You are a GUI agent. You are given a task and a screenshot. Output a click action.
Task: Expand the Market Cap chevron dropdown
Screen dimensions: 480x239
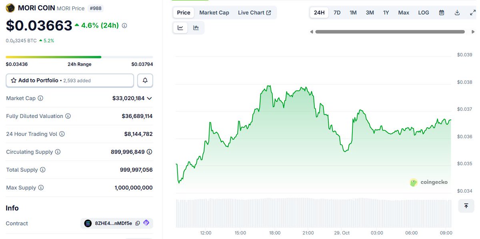(x=150, y=98)
